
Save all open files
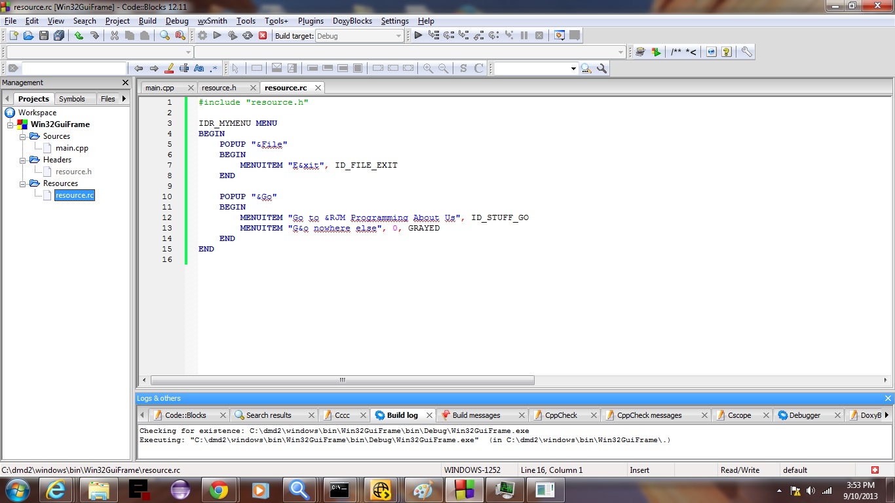tap(59, 35)
